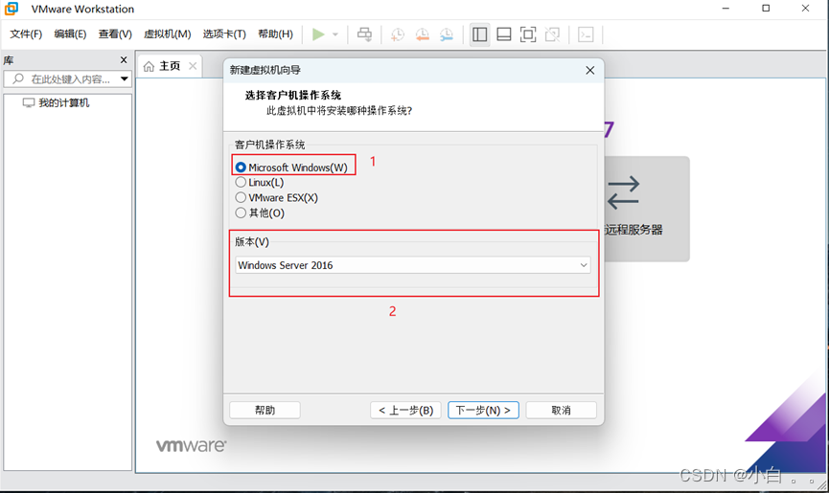The width and height of the screenshot is (829, 493).
Task: Select Microsoft Windows(W) radio button
Action: point(241,168)
